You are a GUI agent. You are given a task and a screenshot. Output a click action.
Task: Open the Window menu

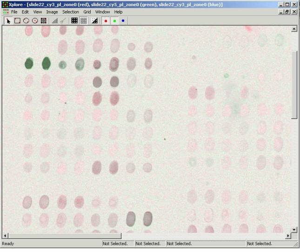point(102,12)
